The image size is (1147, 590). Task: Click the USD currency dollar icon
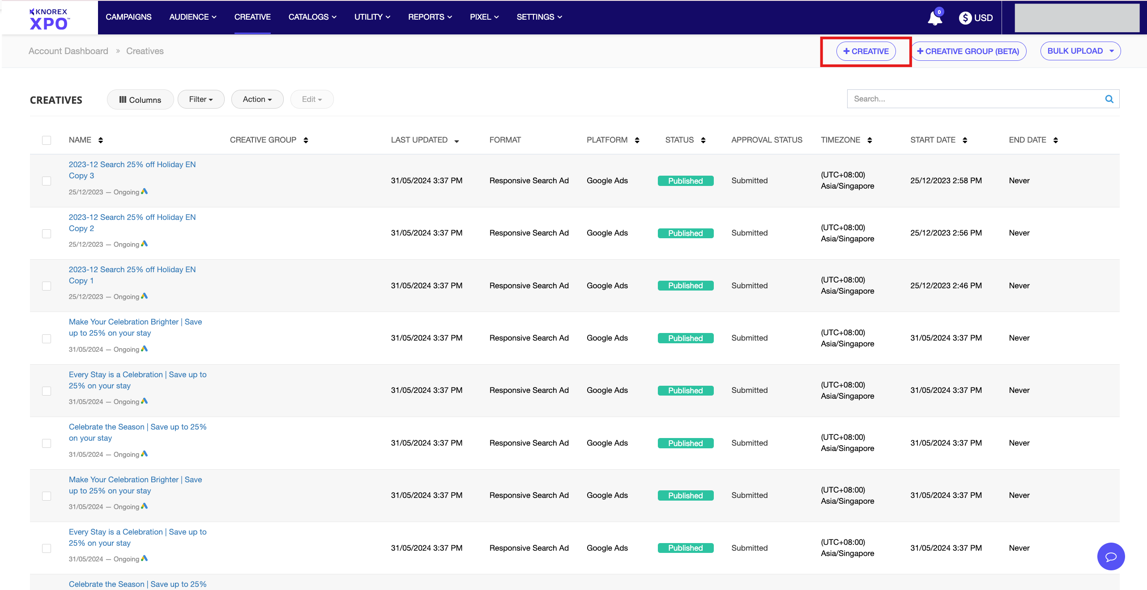965,18
